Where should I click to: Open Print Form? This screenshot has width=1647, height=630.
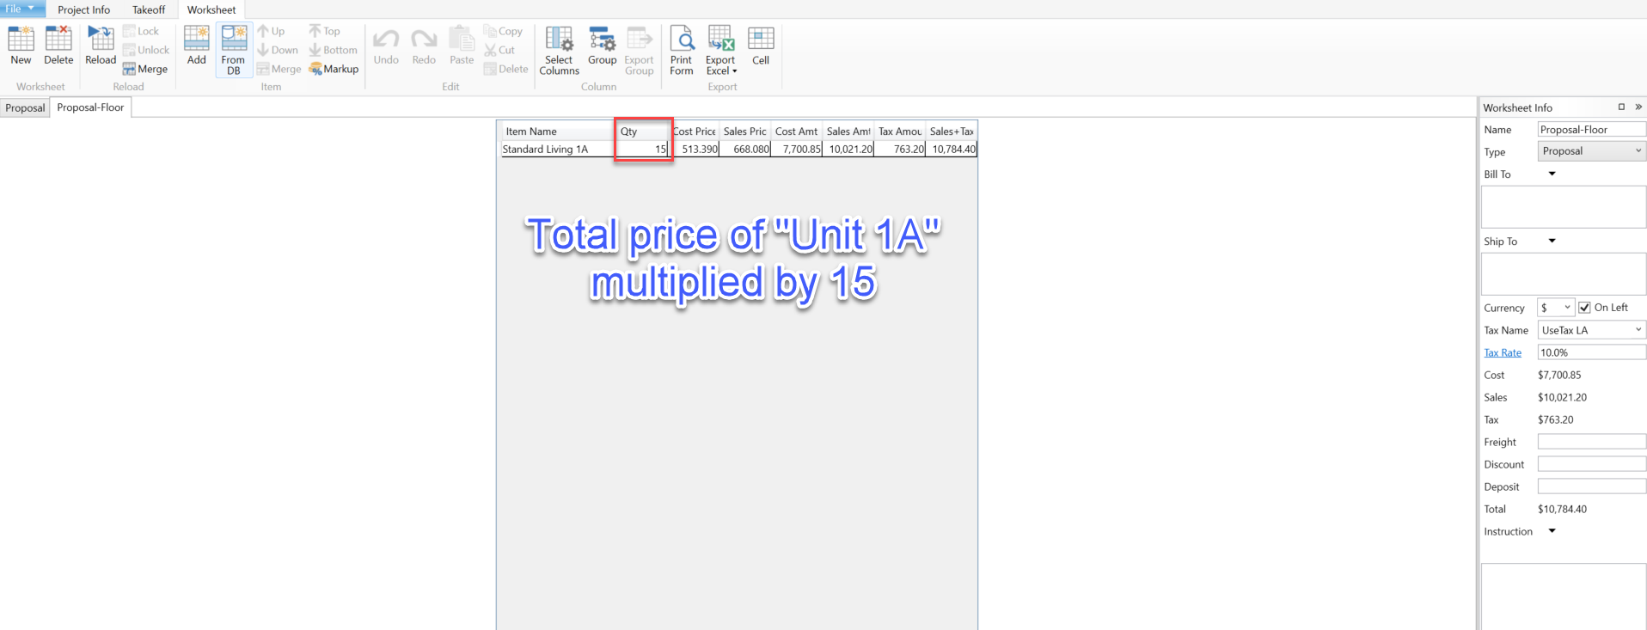(x=682, y=50)
